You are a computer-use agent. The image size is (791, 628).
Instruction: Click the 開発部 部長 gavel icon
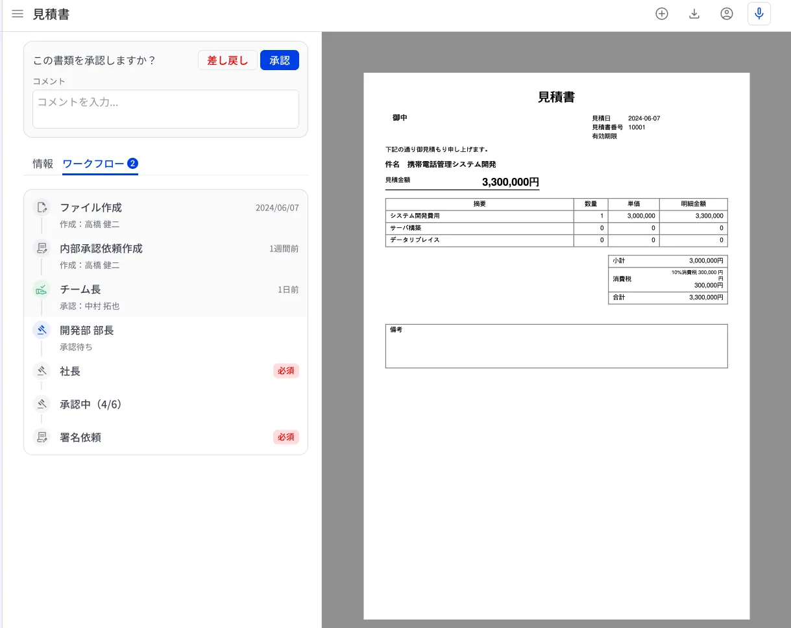coord(42,330)
